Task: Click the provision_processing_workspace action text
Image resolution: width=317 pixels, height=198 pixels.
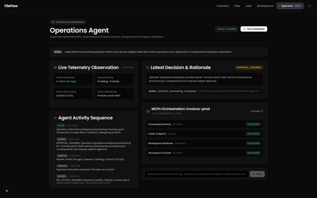Action: point(177,91)
